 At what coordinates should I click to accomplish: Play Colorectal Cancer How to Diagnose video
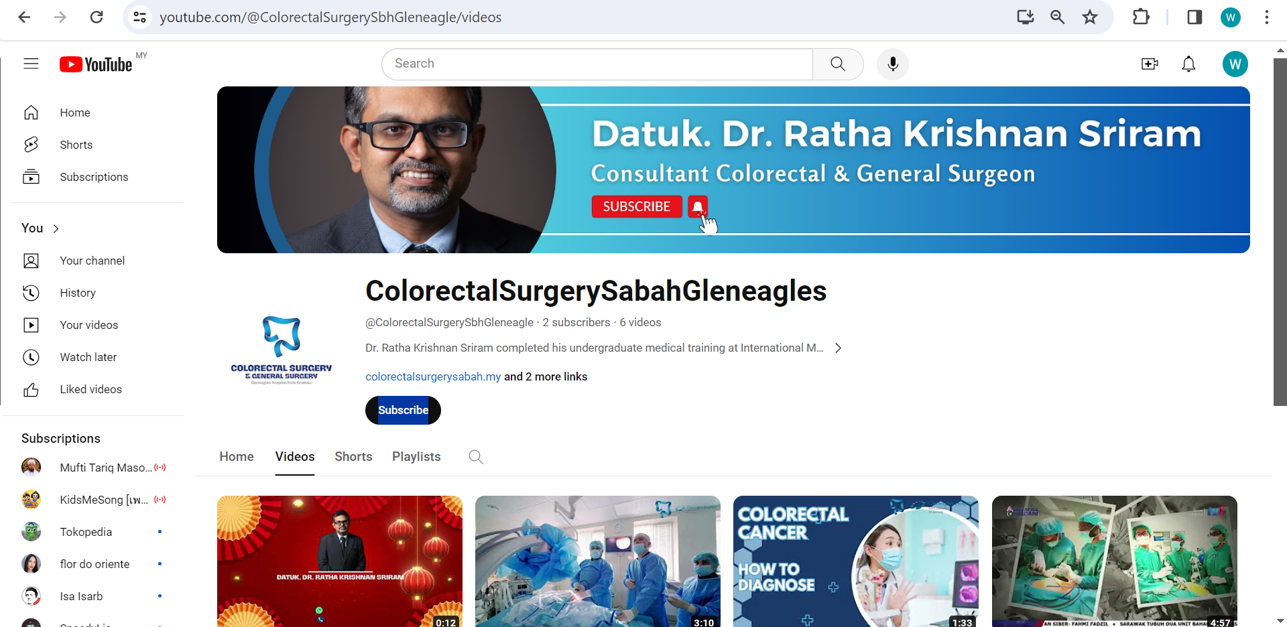coord(856,561)
